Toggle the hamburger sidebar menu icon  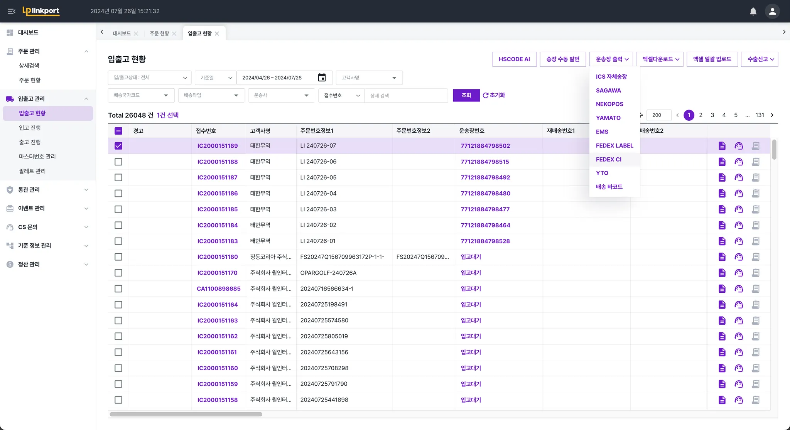pos(12,11)
